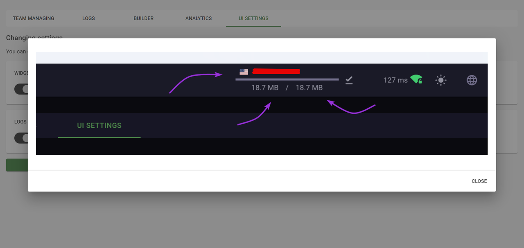Click the green Wi-Fi lock icon
Screen dimensions: 524x248
[x=416, y=79]
